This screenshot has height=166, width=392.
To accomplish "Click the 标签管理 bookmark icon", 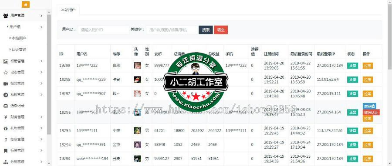I will 6,150.
